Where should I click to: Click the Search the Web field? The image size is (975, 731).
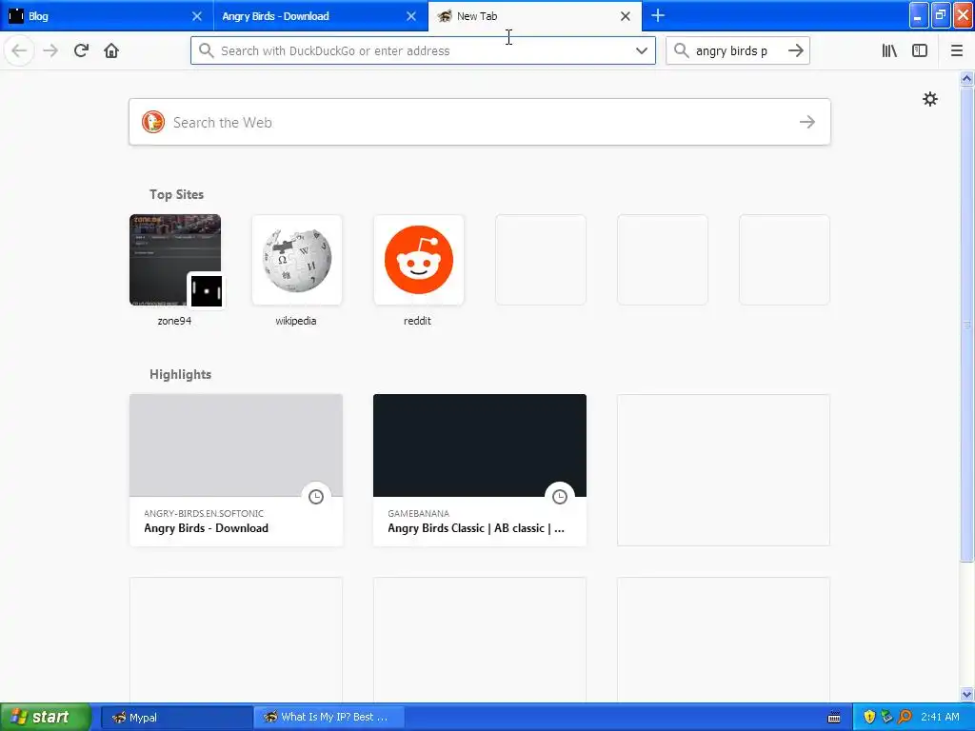pos(480,122)
